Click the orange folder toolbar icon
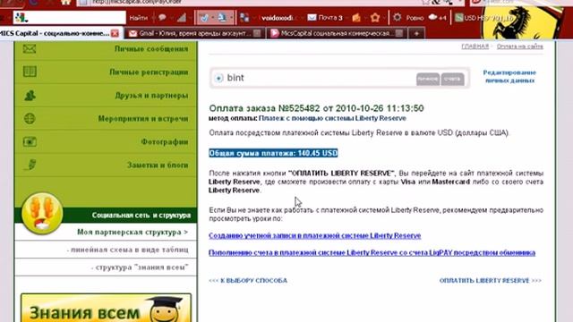Image resolution: width=573 pixels, height=322 pixels. point(356,18)
